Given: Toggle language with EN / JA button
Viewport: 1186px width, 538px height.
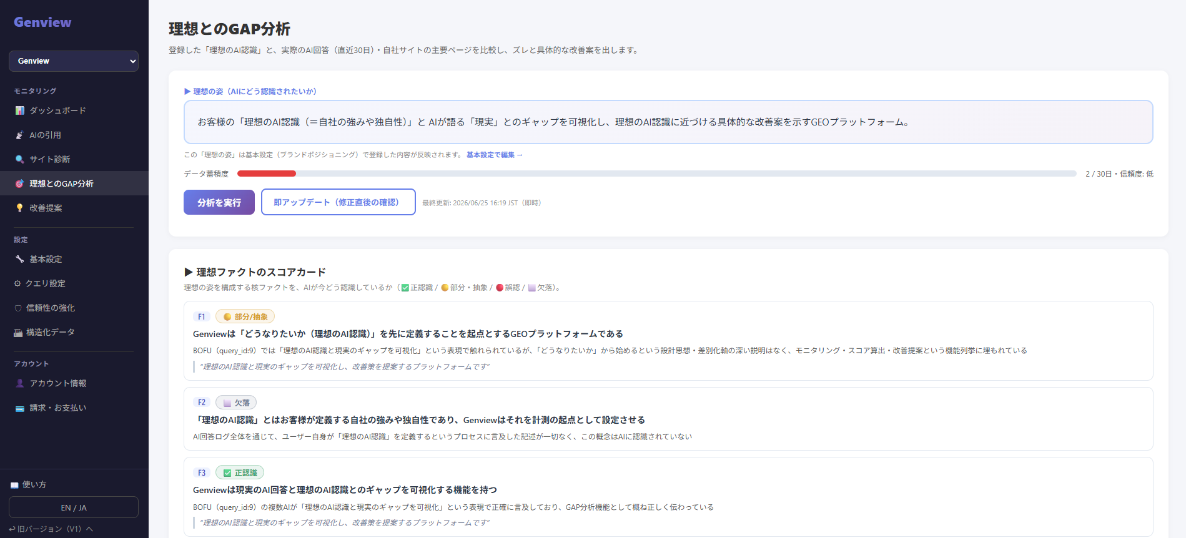Looking at the screenshot, I should tap(74, 507).
